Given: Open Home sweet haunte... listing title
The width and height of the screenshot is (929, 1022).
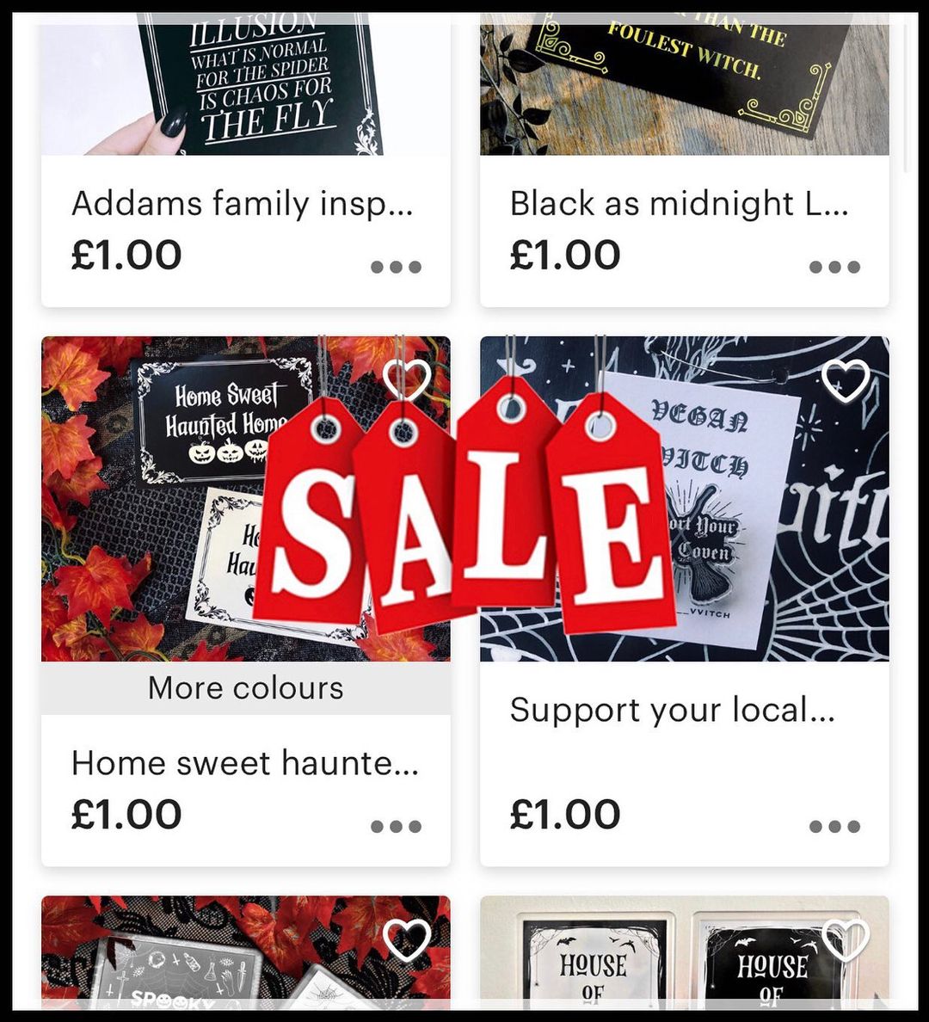Looking at the screenshot, I should [x=245, y=762].
